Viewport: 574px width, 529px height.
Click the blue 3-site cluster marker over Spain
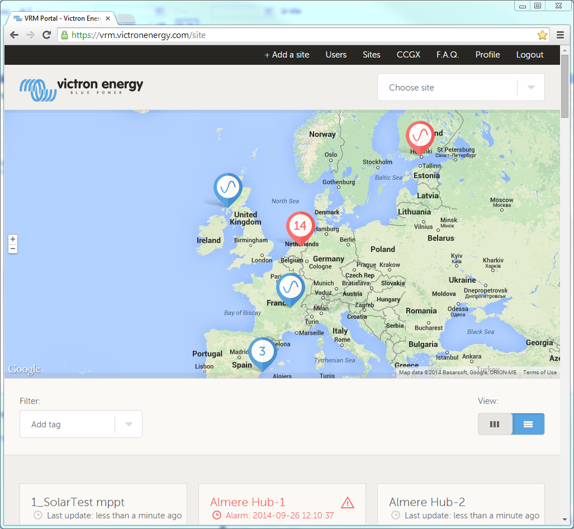(x=262, y=352)
